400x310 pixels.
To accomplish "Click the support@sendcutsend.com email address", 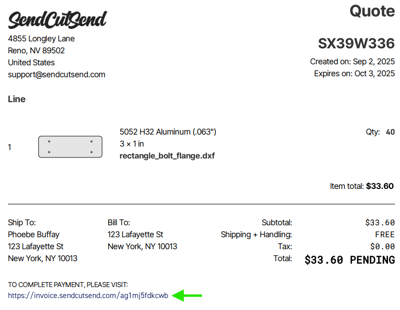I will click(x=56, y=75).
